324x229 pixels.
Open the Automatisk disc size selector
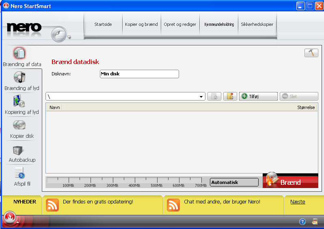point(234,182)
